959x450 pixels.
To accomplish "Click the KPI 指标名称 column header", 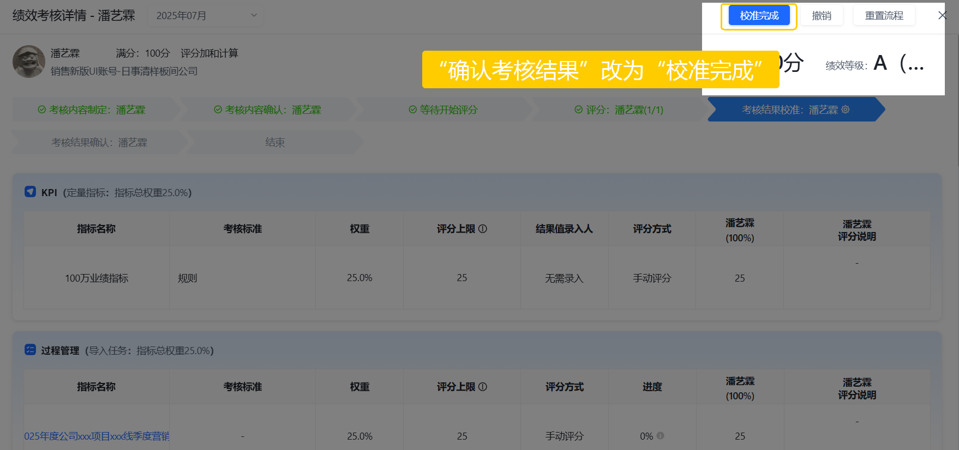I will point(96,229).
